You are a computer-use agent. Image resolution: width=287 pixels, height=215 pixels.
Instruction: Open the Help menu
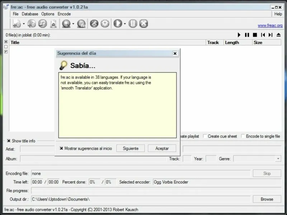(x=278, y=14)
